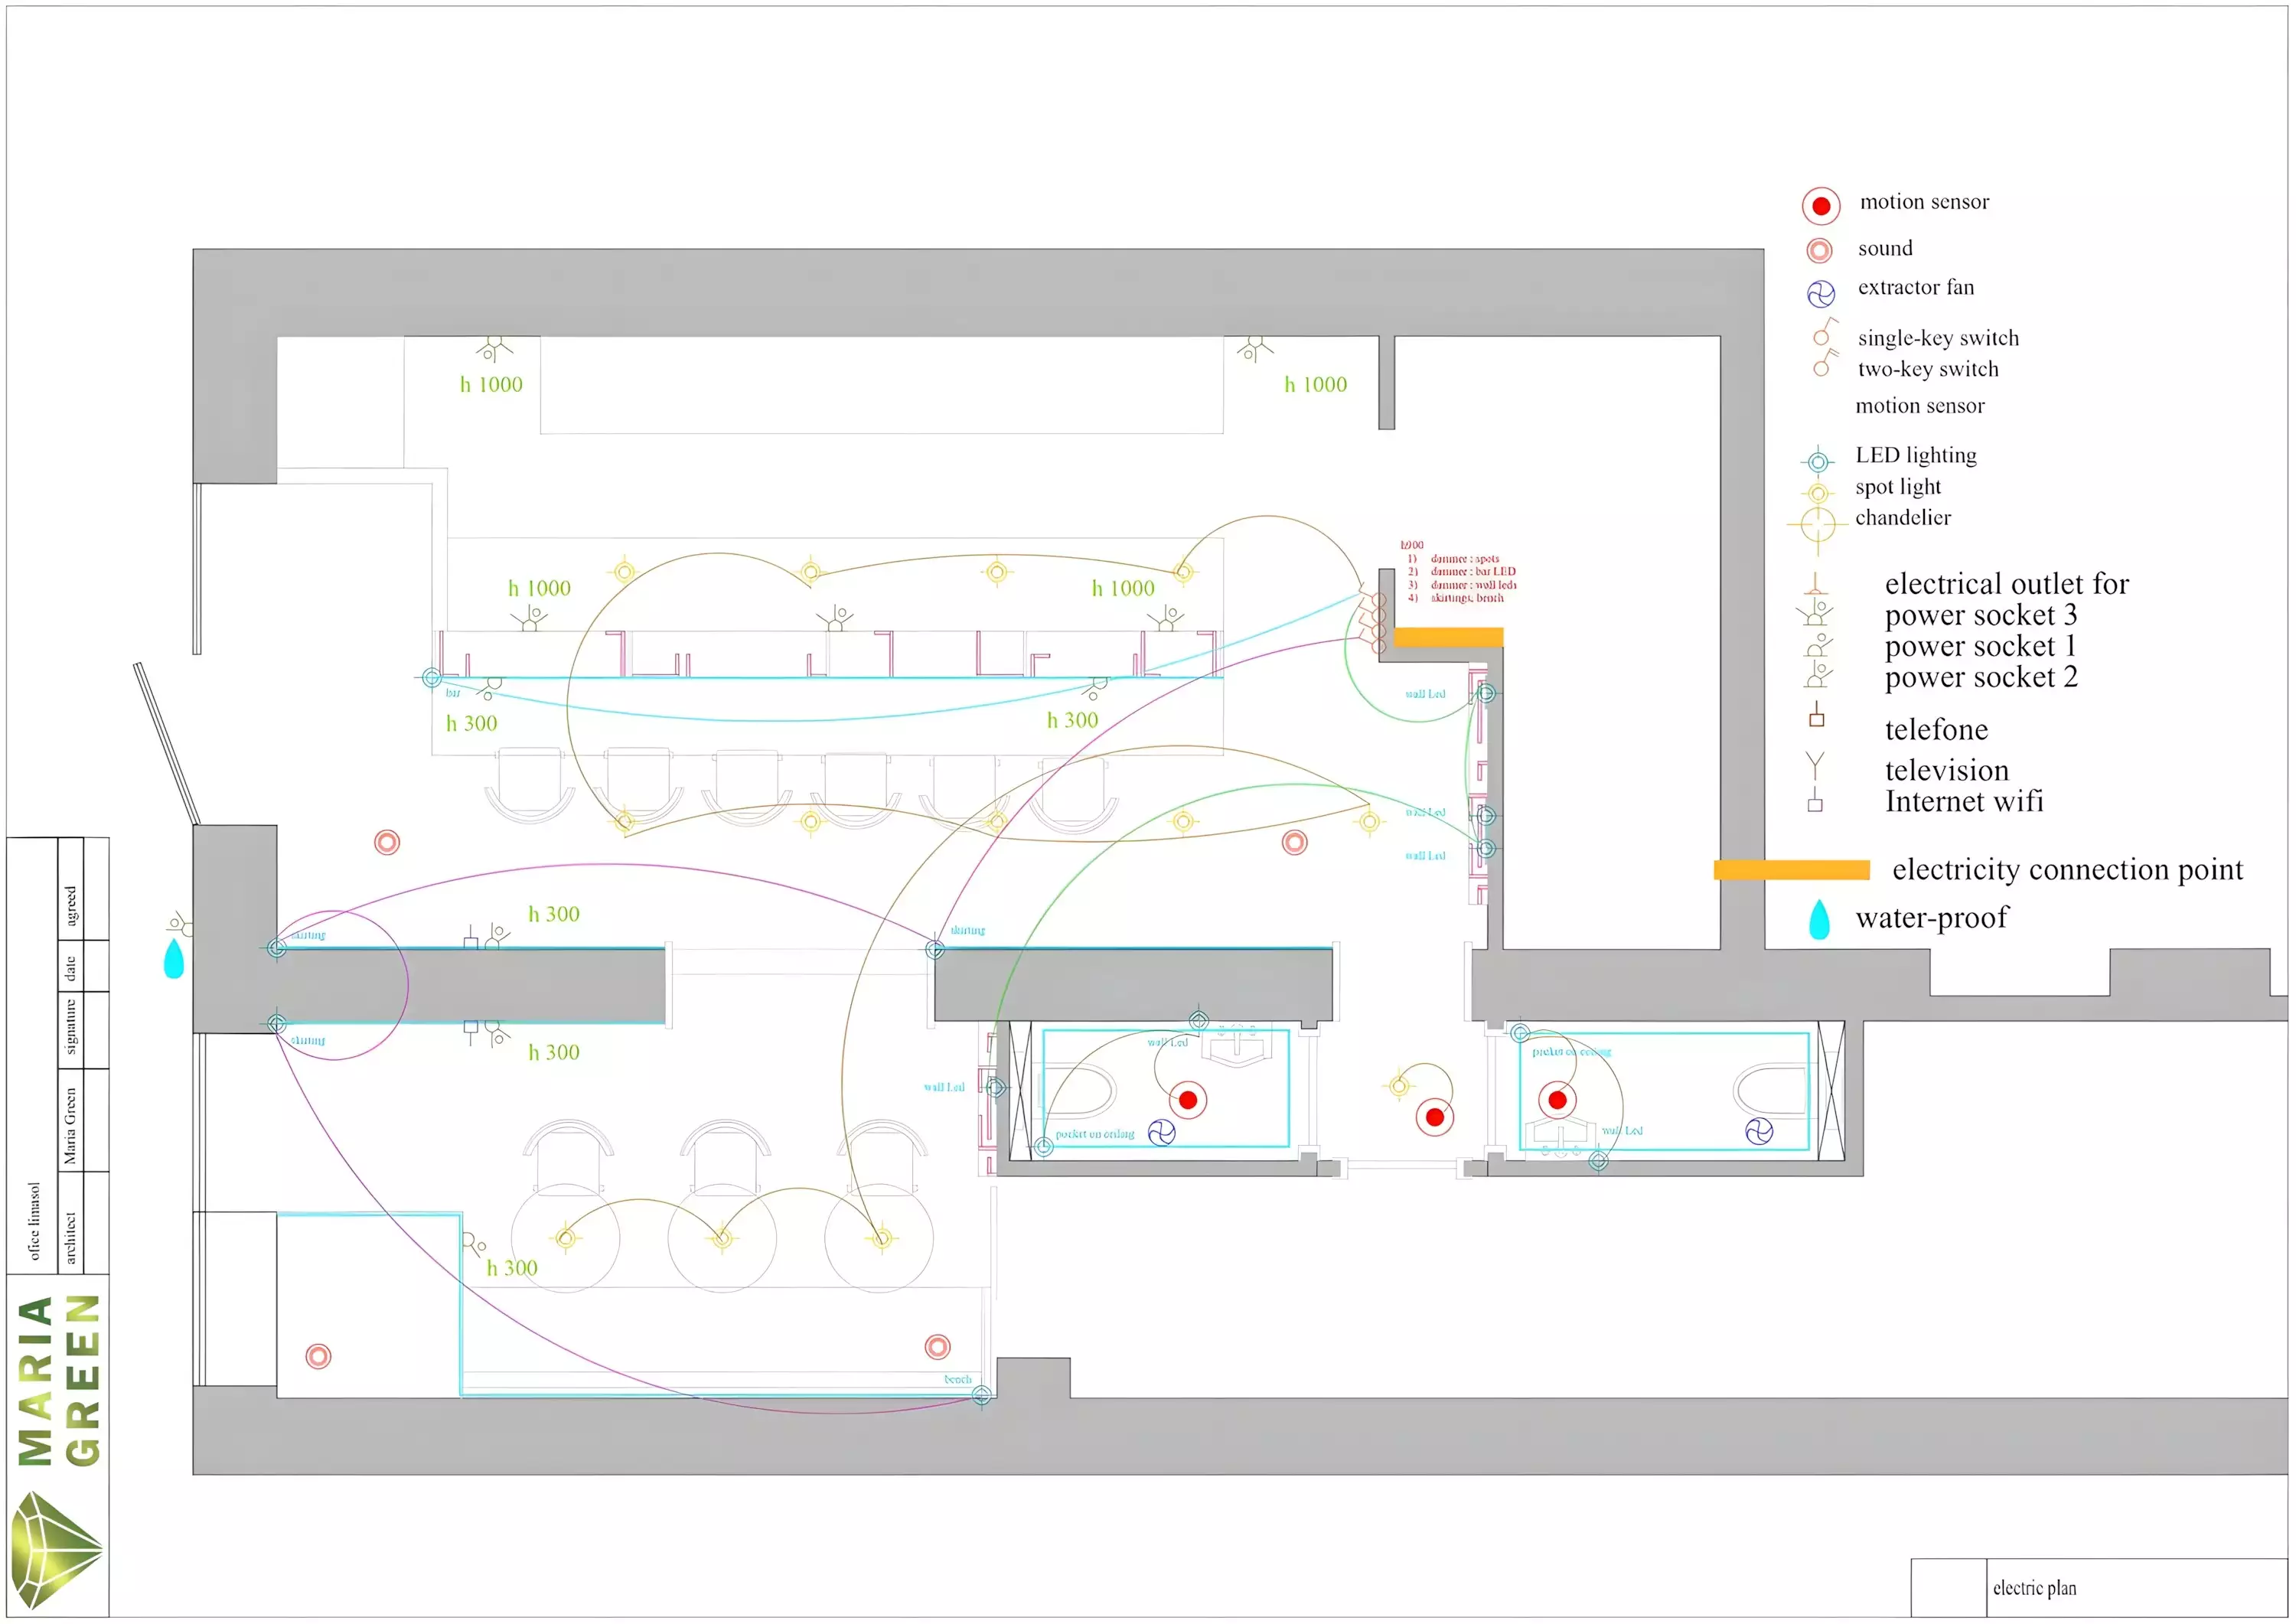The image size is (2296, 1624).
Task: Click the blue water-proof drop in legend
Action: coord(1818,919)
